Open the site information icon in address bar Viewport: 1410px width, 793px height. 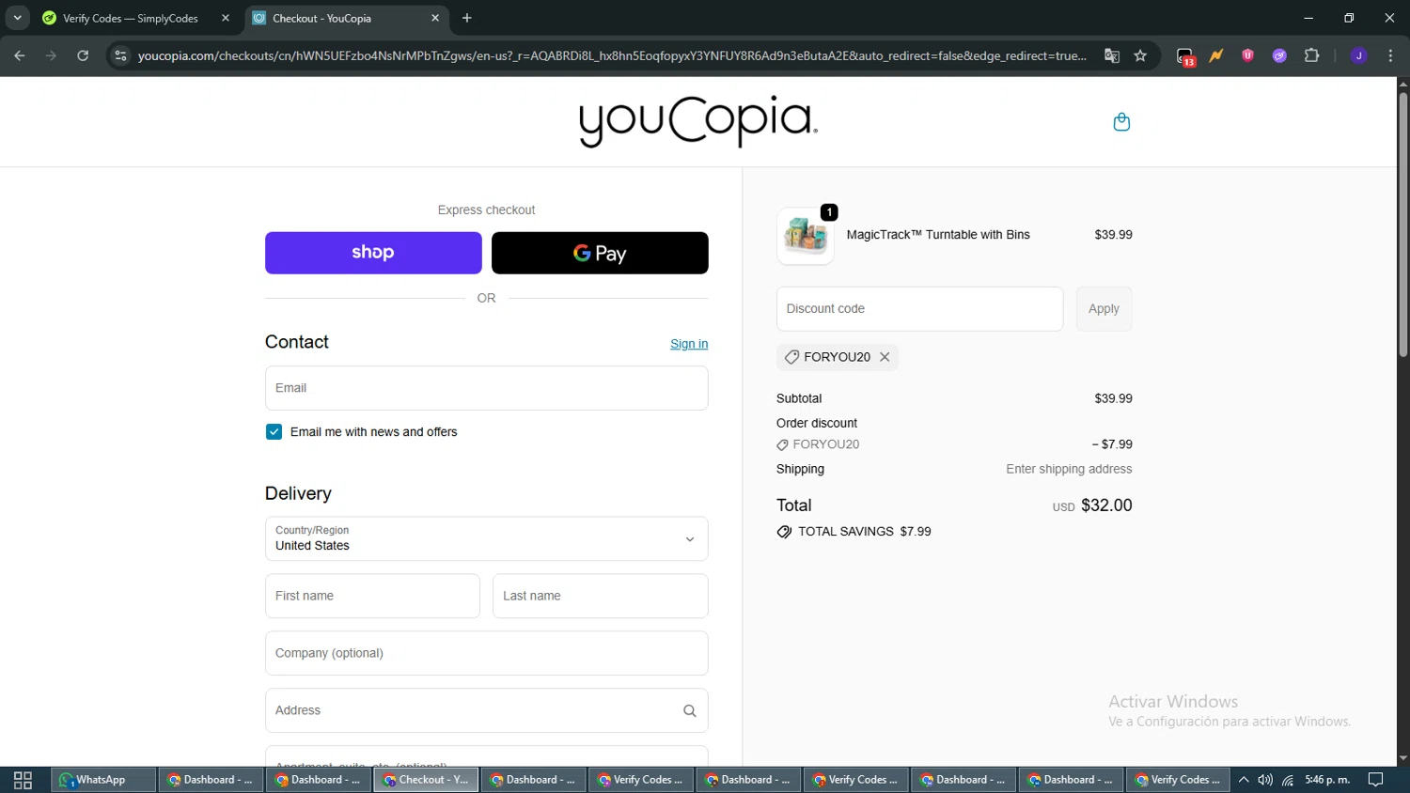point(120,55)
